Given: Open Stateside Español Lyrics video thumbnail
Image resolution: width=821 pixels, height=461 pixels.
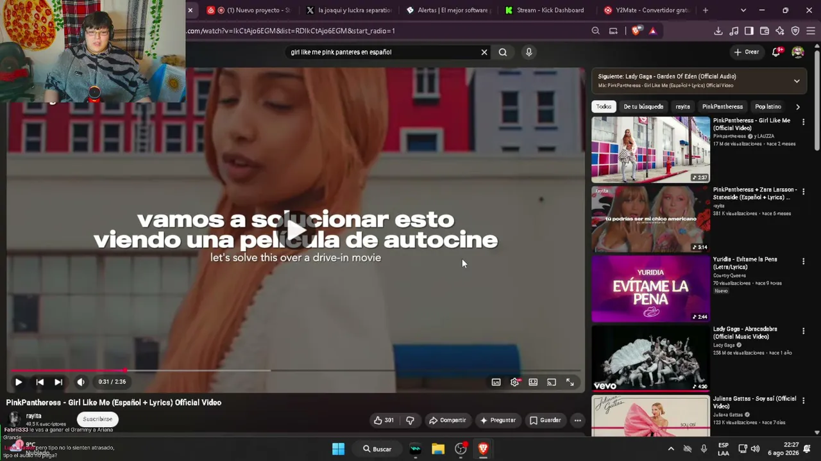Looking at the screenshot, I should (650, 219).
